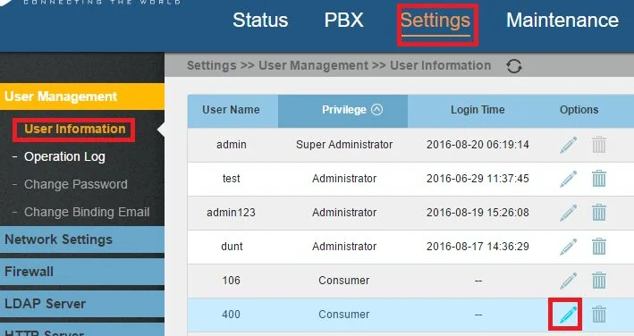Open Change Password in the sidebar
The width and height of the screenshot is (634, 336).
tap(76, 185)
